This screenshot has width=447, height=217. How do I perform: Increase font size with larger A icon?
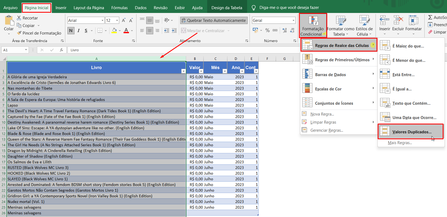click(x=124, y=20)
